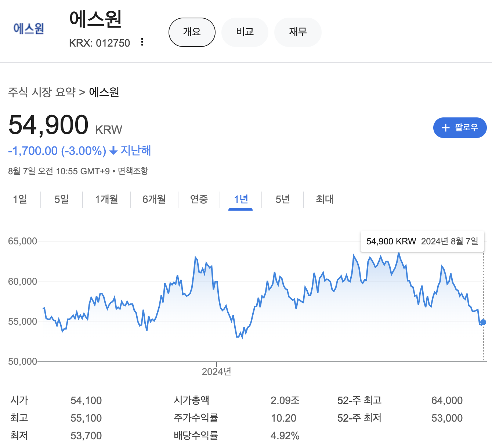Open the three-dot more options menu
Viewport: 492px width, 444px height.
coord(142,42)
